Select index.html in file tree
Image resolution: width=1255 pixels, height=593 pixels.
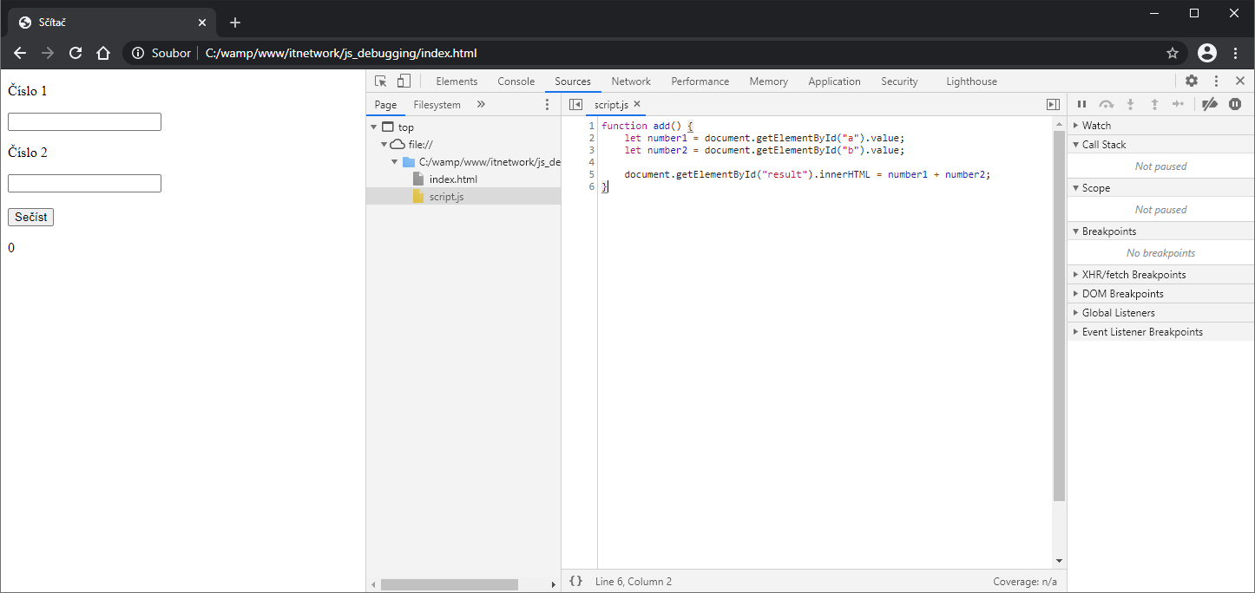coord(453,179)
